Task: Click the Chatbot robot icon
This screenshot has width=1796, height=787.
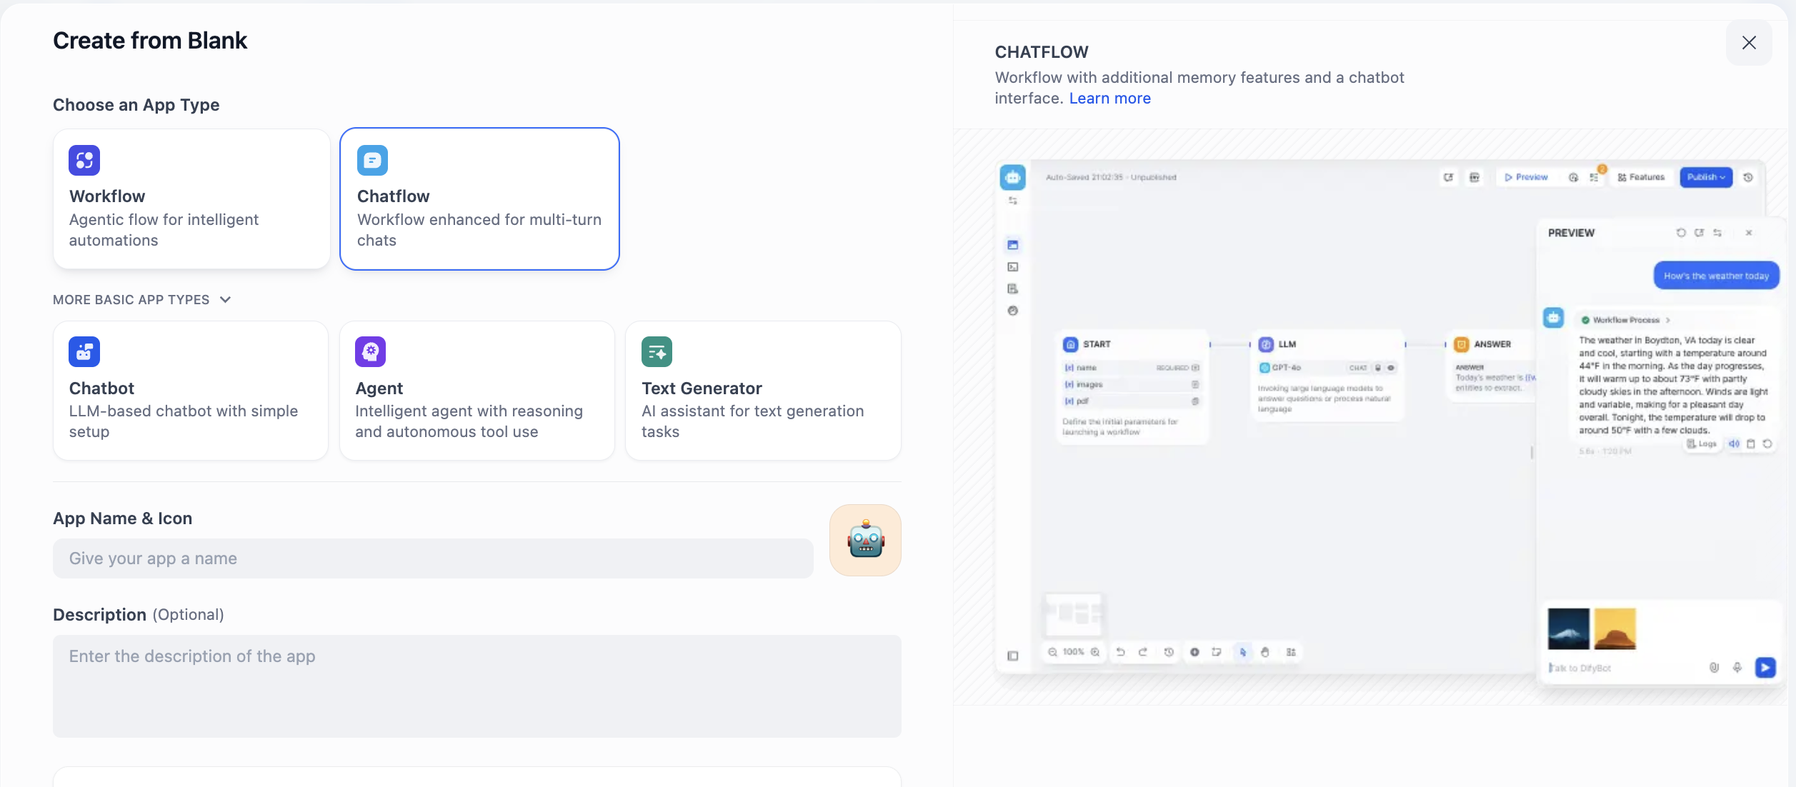Action: [x=84, y=351]
